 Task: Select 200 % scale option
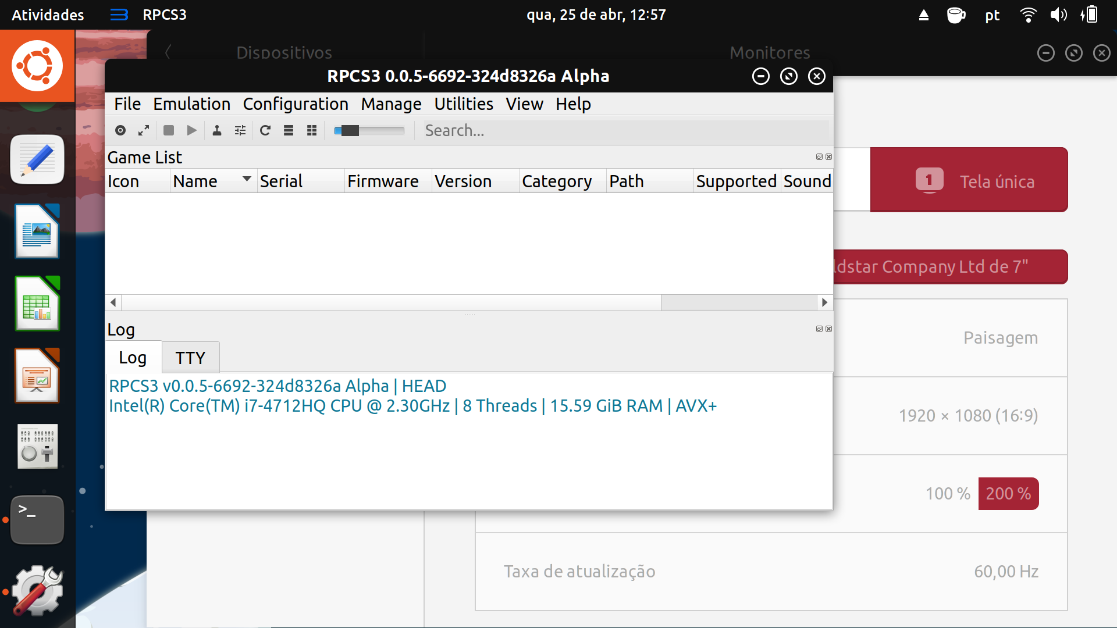tap(1008, 494)
